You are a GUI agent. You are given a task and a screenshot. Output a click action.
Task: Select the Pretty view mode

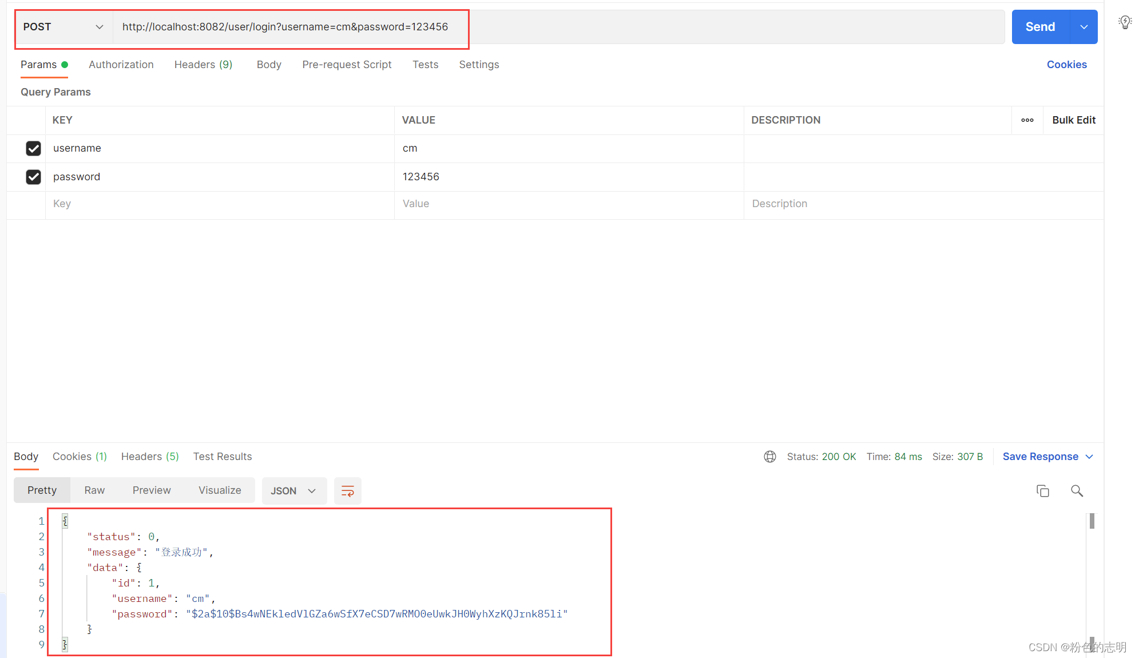[x=42, y=490]
